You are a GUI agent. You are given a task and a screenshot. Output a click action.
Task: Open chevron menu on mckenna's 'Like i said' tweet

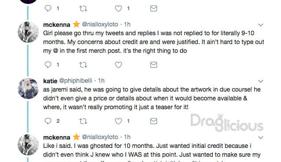click(261, 138)
